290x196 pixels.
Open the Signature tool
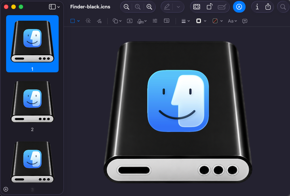click(140, 21)
